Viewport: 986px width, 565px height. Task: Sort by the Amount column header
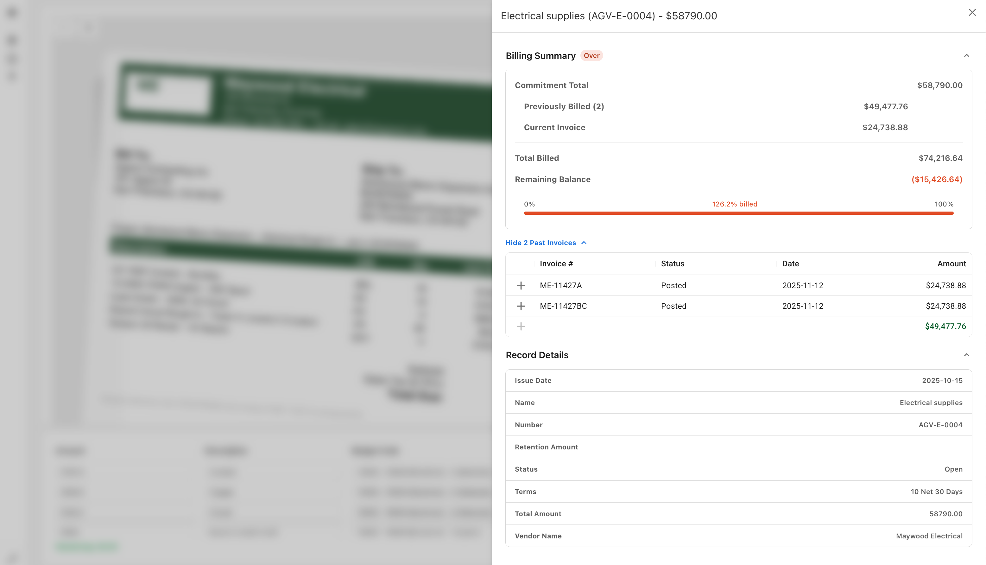click(x=951, y=263)
